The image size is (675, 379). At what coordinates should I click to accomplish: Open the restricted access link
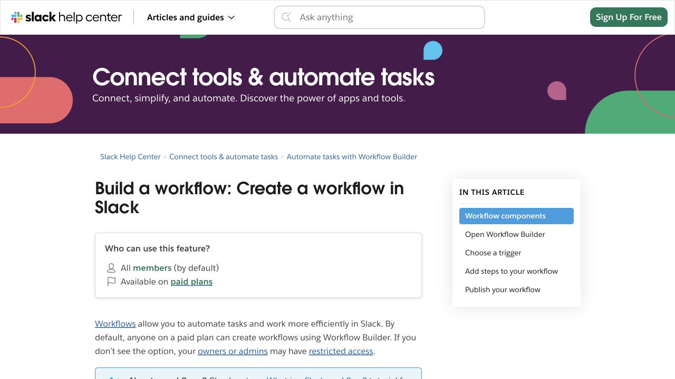pyautogui.click(x=341, y=351)
